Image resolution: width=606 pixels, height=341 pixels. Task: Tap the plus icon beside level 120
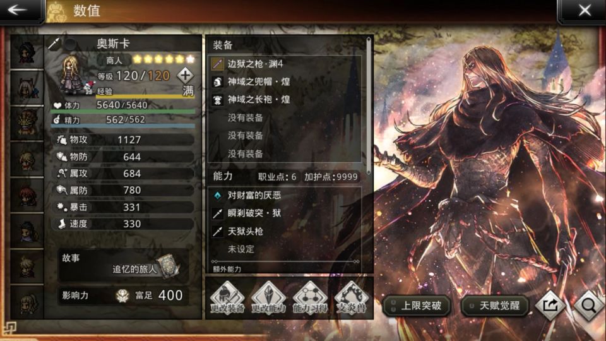point(185,75)
